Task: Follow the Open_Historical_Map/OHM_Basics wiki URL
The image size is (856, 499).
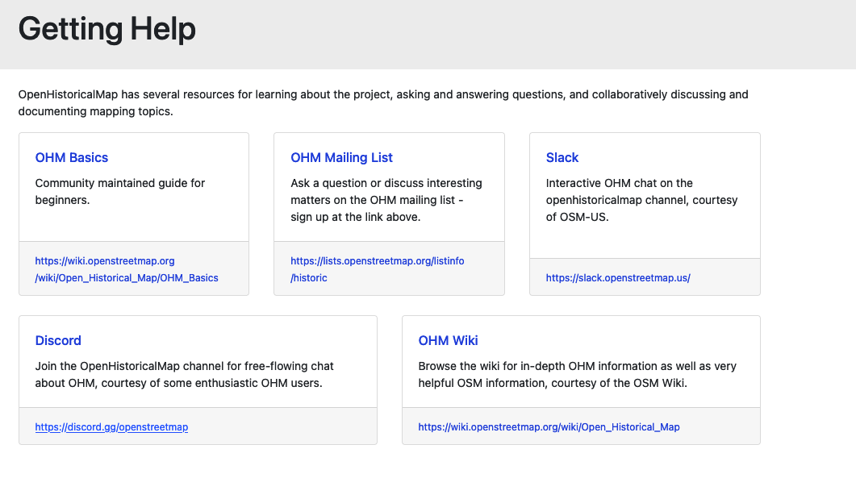Action: 126,270
